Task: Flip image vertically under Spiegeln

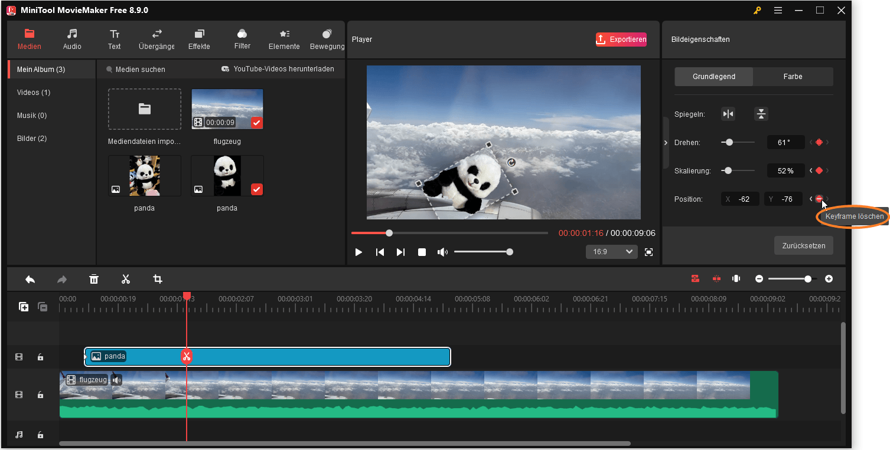Action: [761, 114]
